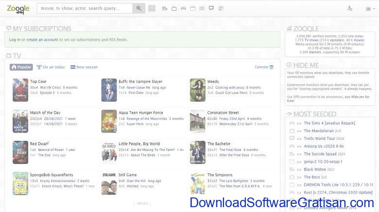The image size is (379, 212).
Task: Open The Bachelor poster thumbnail
Action: 198,152
